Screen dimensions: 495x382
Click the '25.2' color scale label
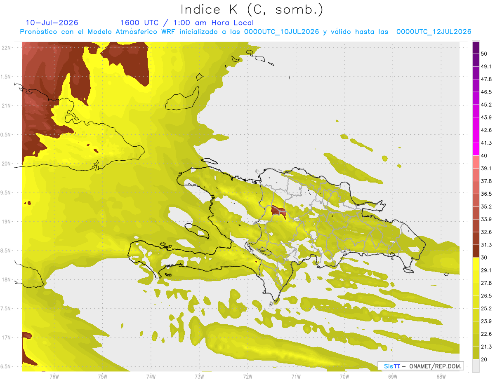point(486,308)
